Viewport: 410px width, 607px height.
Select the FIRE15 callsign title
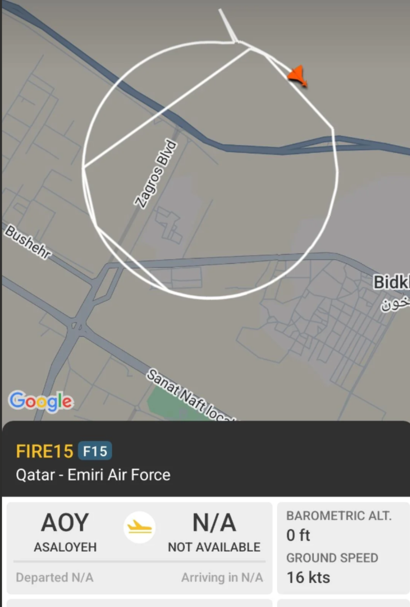pyautogui.click(x=45, y=451)
